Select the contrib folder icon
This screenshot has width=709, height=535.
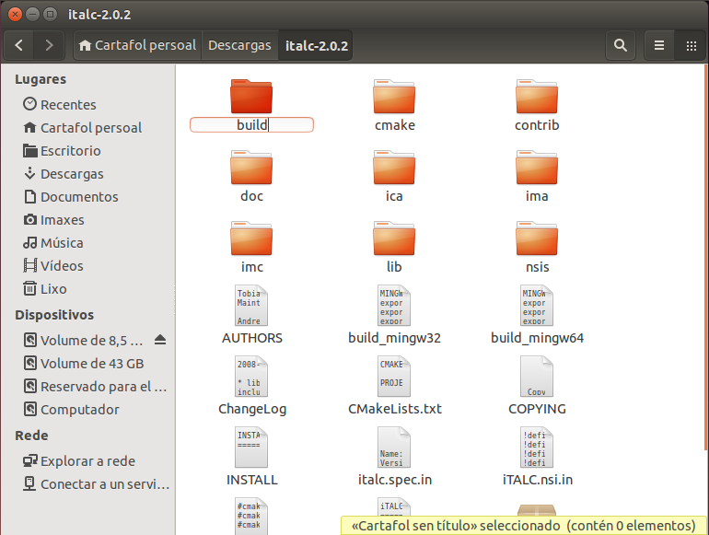click(537, 96)
